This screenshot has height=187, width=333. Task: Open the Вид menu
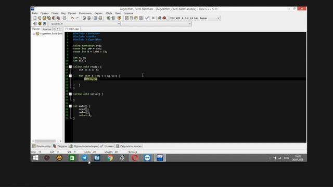click(63, 13)
